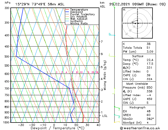Click the red Temperature legend line

67,10
